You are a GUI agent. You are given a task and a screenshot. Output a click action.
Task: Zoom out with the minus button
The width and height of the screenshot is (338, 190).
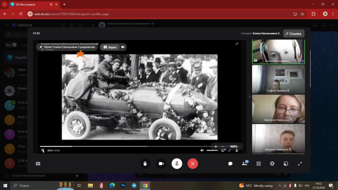tap(223, 146)
